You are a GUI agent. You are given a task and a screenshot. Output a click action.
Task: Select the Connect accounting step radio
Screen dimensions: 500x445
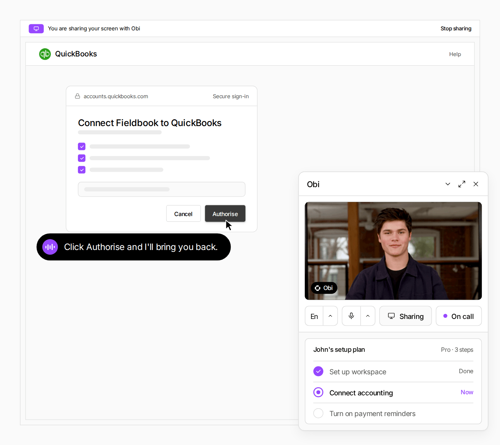[318, 392]
